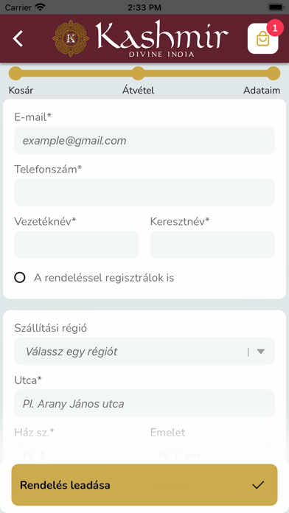
Task: Open the shopping cart icon
Action: tap(262, 38)
